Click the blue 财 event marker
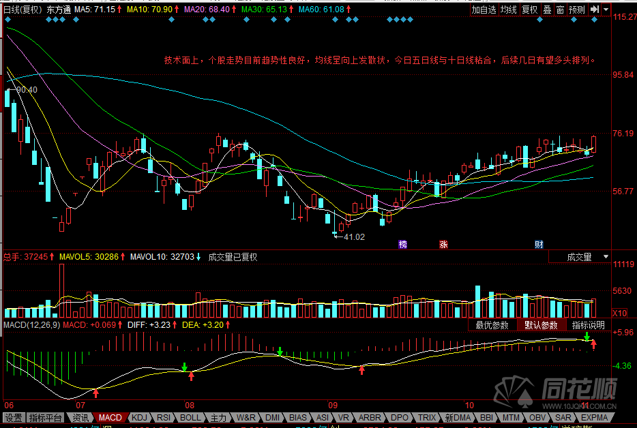The height and width of the screenshot is (428, 637). pos(539,244)
